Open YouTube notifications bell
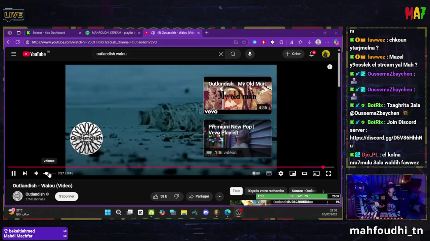Viewport: 430px width, 241px height. pyautogui.click(x=312, y=54)
